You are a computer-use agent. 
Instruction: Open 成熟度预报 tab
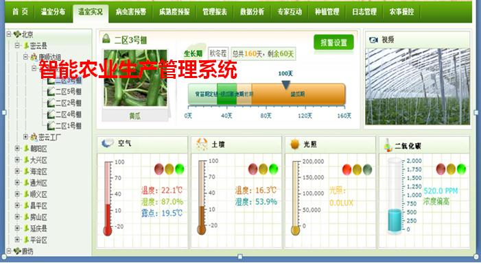click(174, 12)
